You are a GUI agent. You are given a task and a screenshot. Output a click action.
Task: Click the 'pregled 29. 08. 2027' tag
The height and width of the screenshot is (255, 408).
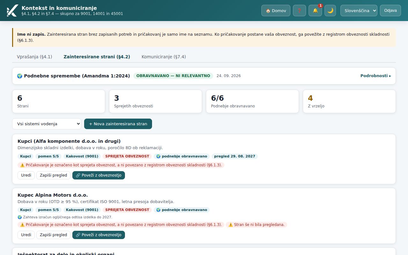pos(235,156)
